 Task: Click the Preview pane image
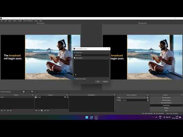click(x=40, y=57)
